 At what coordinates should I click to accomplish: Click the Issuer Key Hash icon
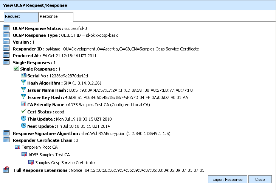click(23, 97)
